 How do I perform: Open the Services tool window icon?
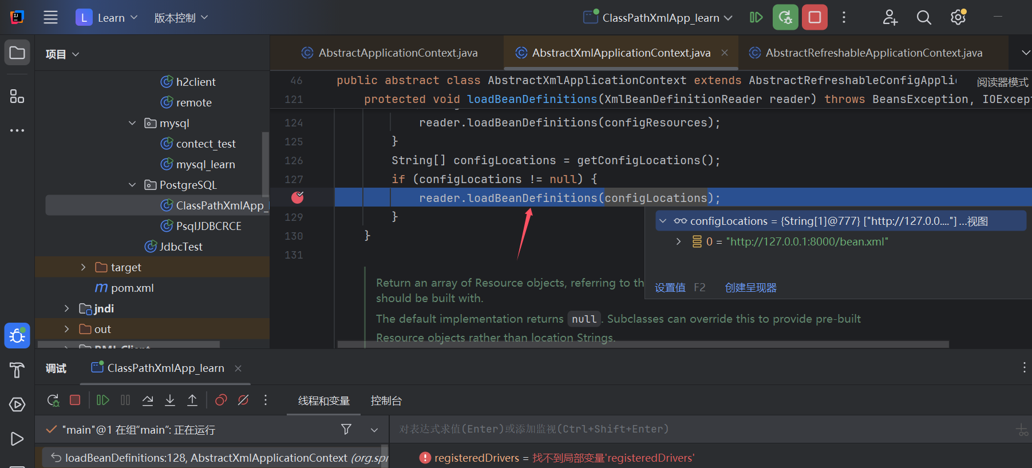pyautogui.click(x=17, y=404)
